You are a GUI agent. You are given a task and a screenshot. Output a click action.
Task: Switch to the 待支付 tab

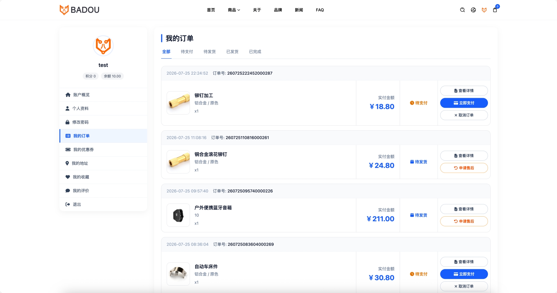click(187, 52)
